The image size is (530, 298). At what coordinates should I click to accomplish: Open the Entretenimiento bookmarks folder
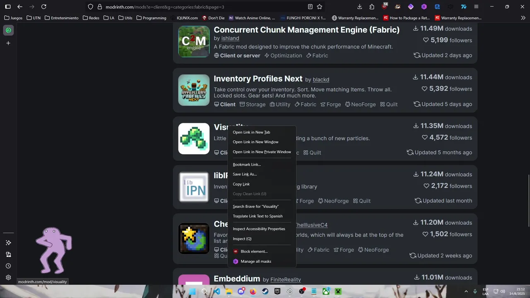click(61, 18)
